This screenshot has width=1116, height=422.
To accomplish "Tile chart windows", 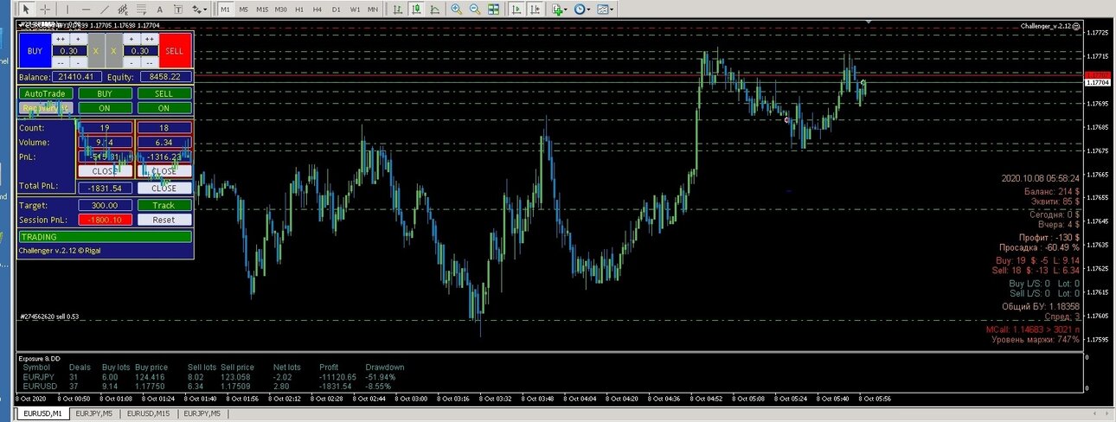I will point(493,9).
